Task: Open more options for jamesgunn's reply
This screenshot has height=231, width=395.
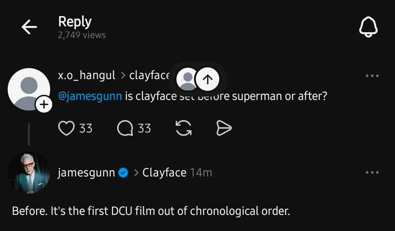Action: tap(372, 172)
